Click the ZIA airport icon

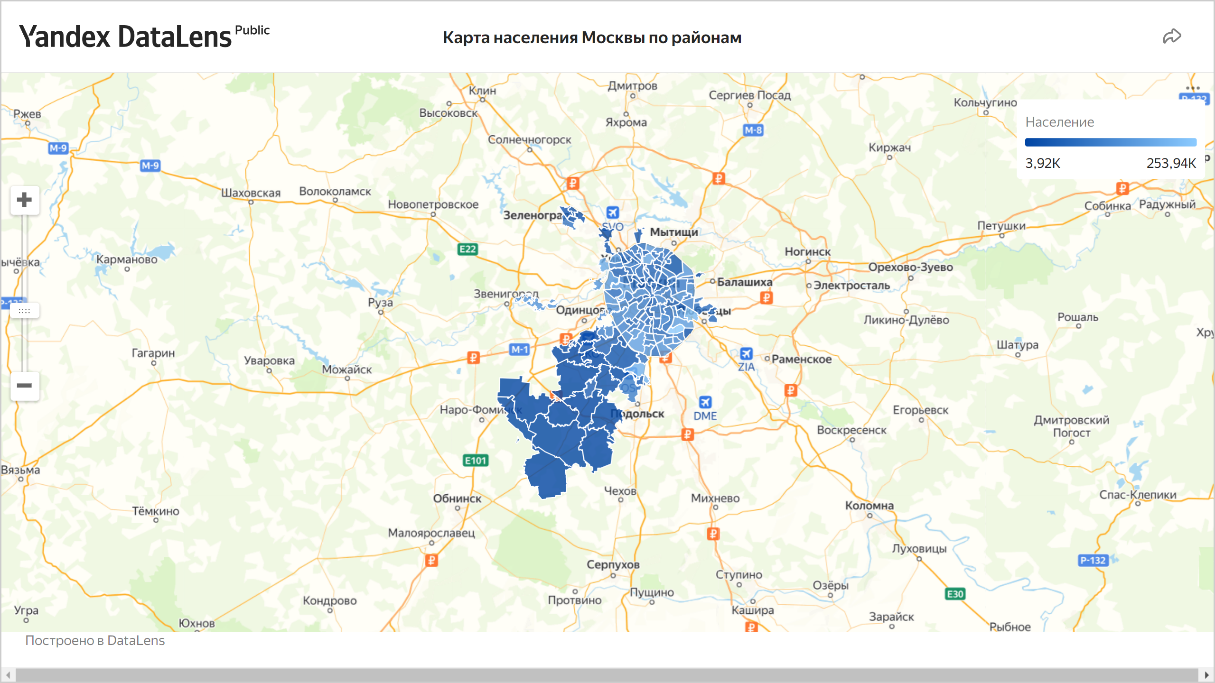(746, 353)
